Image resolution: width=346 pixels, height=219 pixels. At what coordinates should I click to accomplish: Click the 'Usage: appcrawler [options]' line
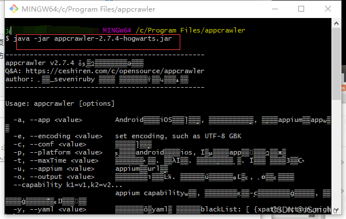[60, 103]
